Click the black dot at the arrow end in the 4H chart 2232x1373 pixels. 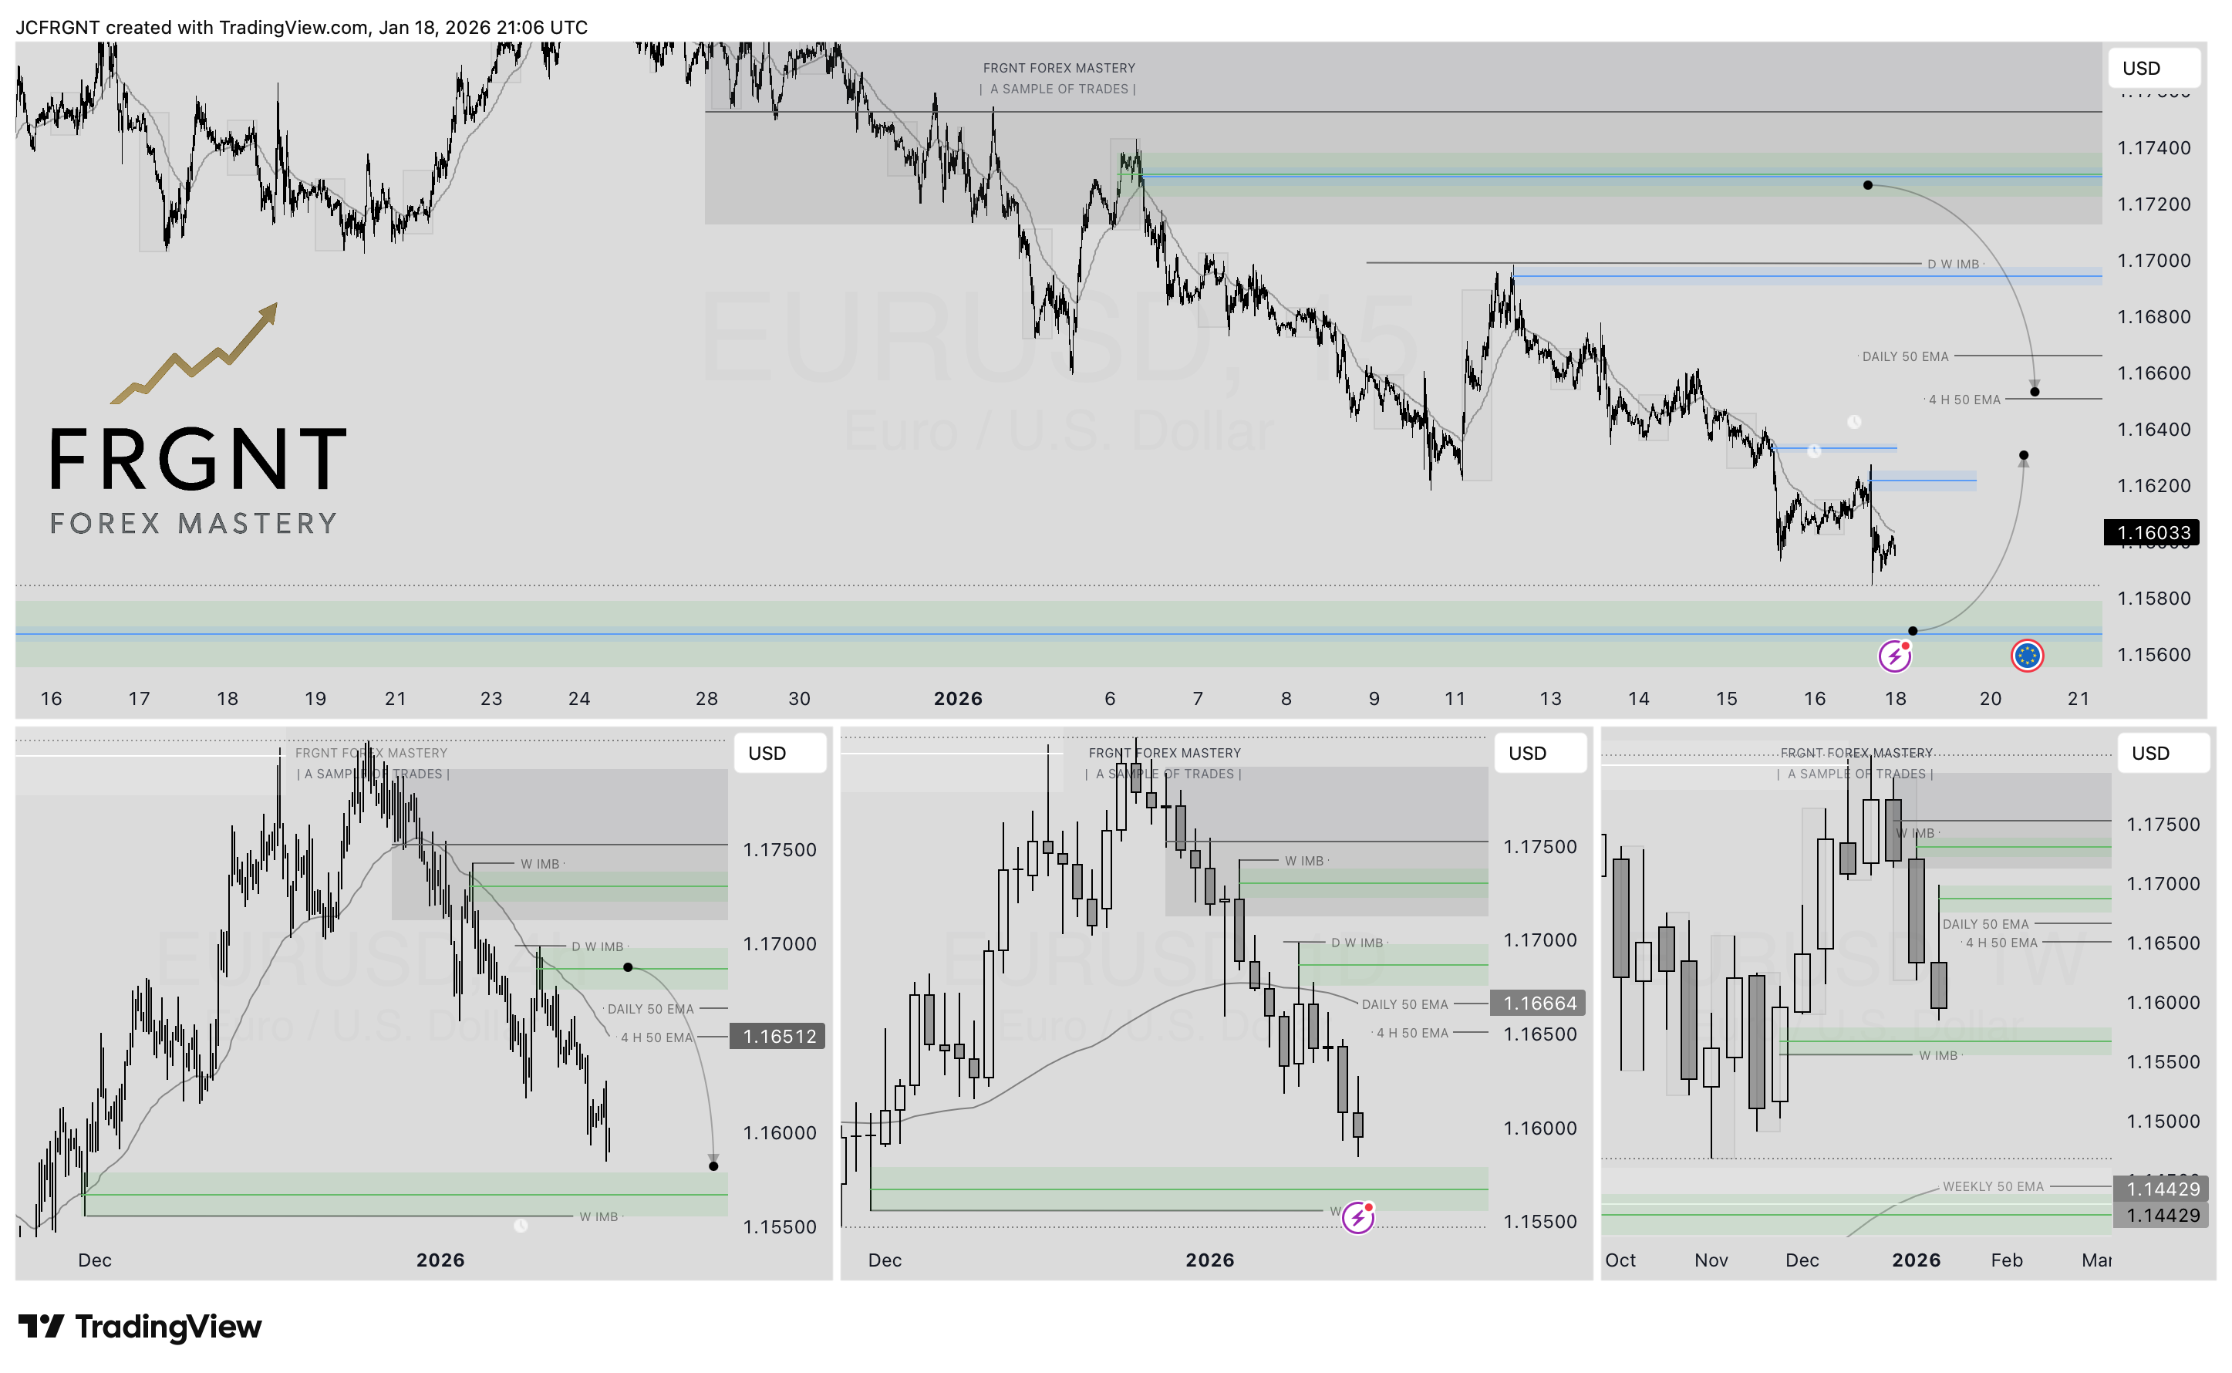tap(713, 1166)
